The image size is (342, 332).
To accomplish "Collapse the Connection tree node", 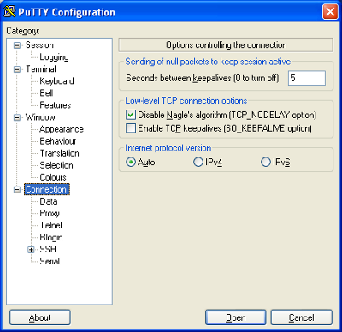I will [17, 190].
